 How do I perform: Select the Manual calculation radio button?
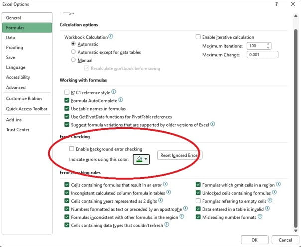(74, 60)
